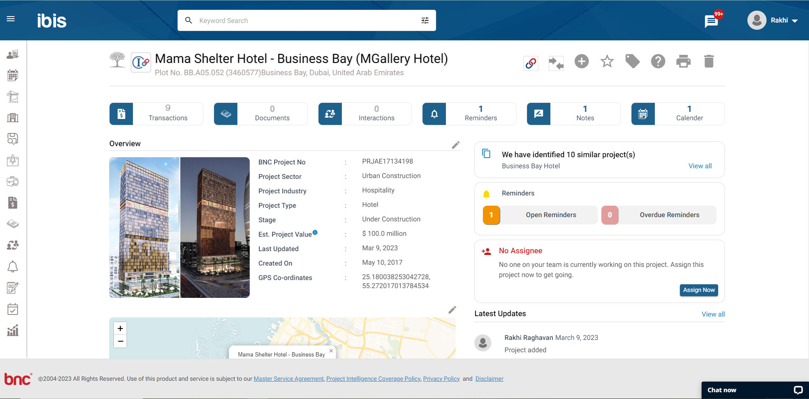
Task: Open the messages icon showing 99+ notifications
Action: [x=710, y=20]
